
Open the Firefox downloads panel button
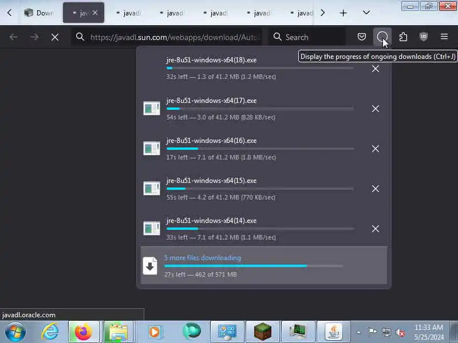click(382, 37)
